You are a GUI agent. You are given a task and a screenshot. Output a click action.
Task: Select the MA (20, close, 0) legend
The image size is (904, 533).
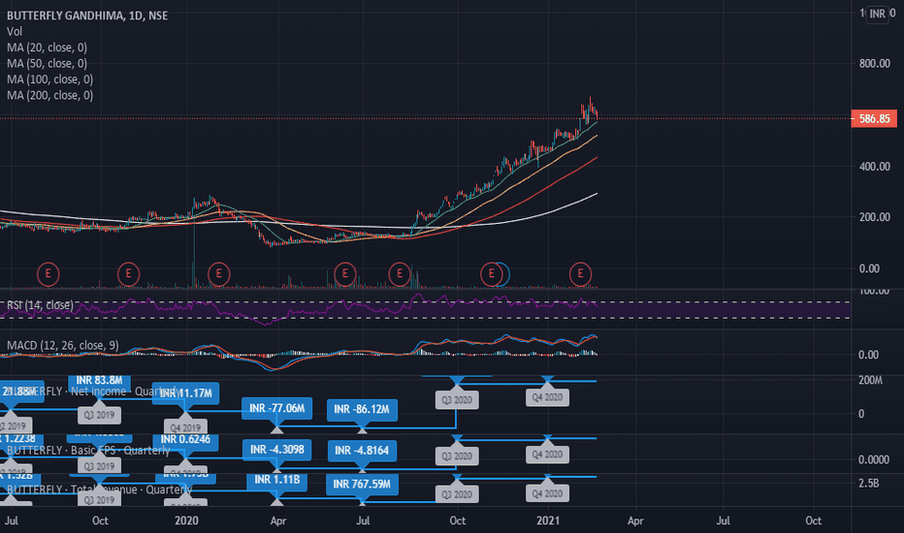[x=47, y=47]
